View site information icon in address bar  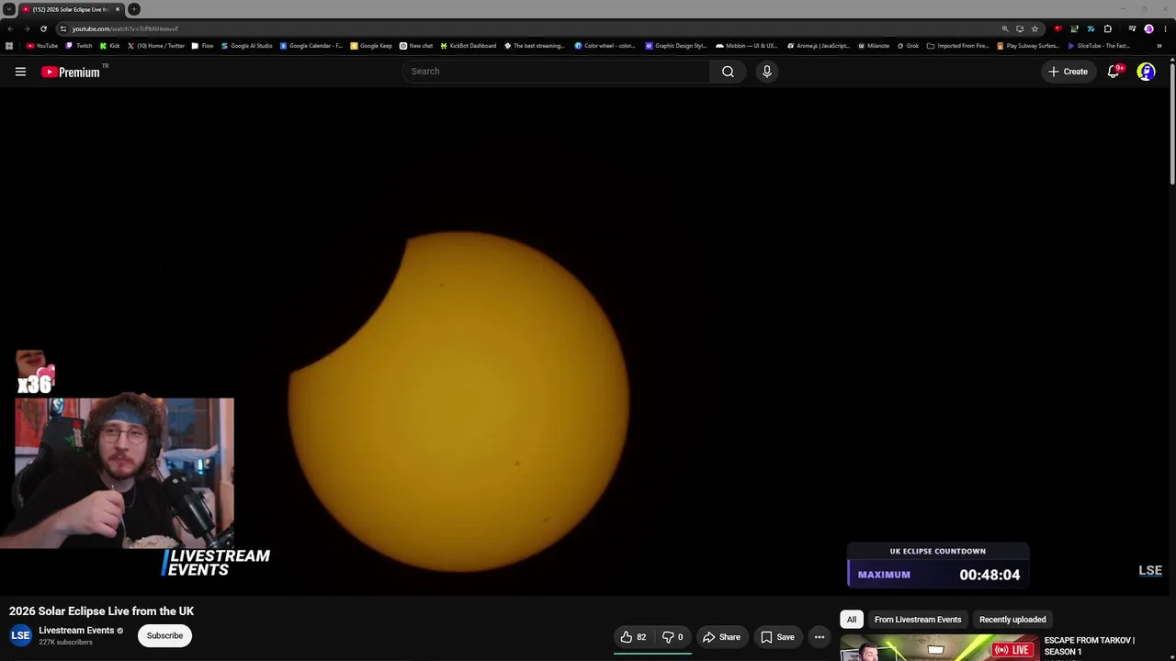[x=63, y=28]
